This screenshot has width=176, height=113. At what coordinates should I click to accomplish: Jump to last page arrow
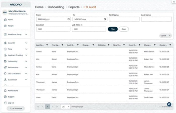(57, 107)
